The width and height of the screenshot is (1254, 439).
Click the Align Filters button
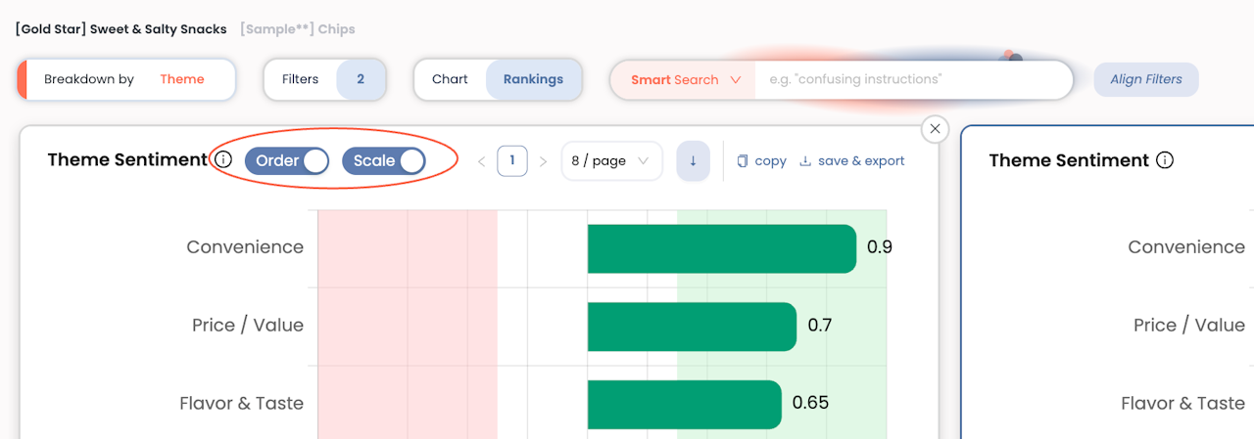pyautogui.click(x=1145, y=79)
